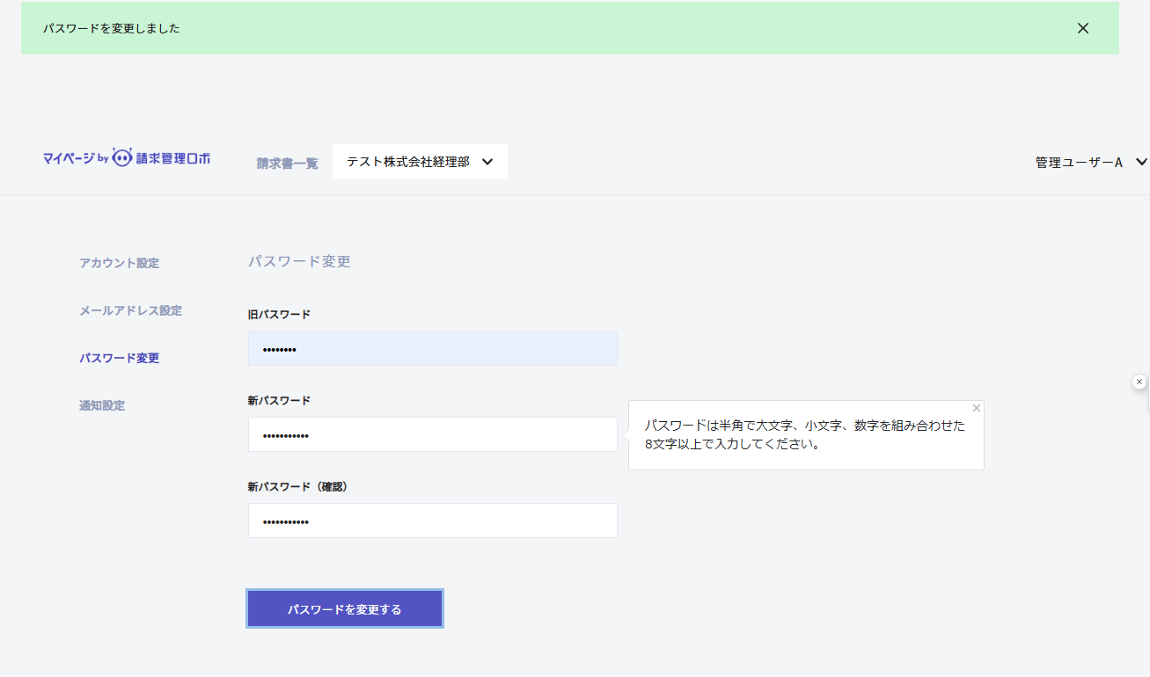Click the small circular close icon on right edge
Screen dimensions: 1150x677
click(1139, 382)
